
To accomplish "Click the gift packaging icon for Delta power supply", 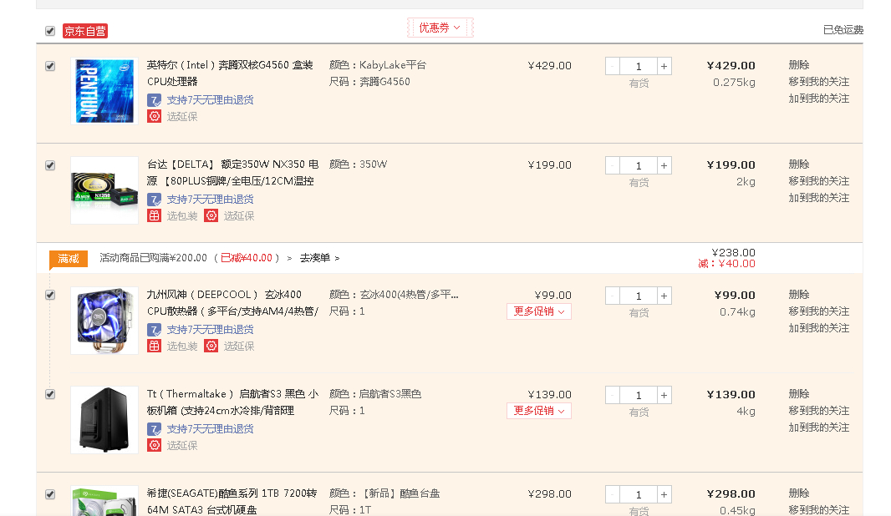I will pos(154,215).
